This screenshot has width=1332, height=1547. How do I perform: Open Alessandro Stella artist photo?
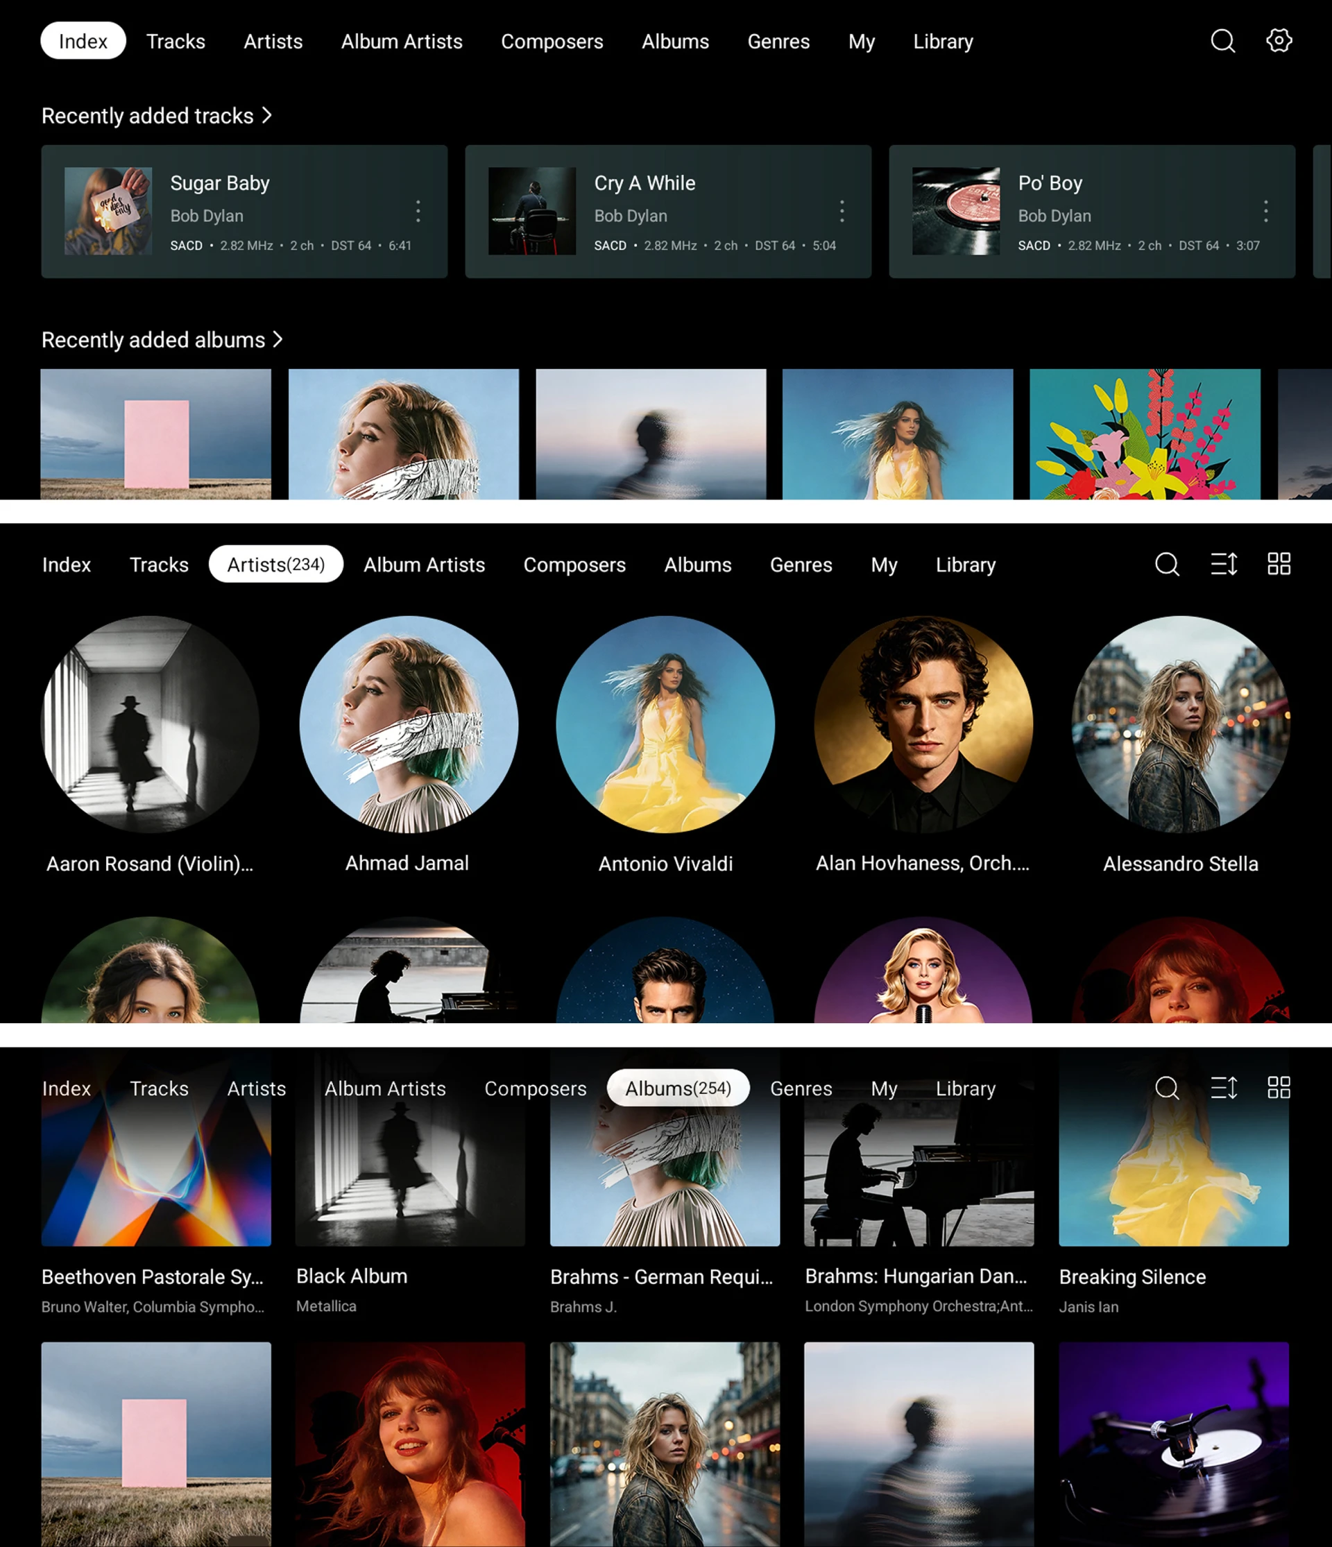tap(1181, 724)
